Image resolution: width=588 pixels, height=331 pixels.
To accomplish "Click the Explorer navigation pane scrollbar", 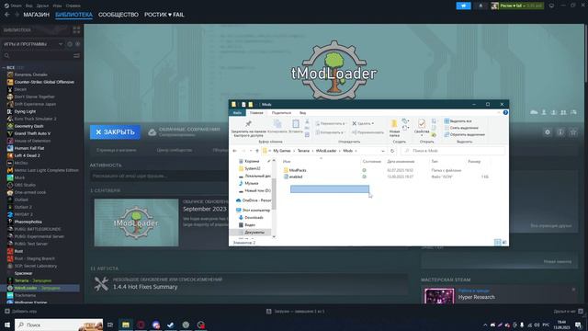I will coord(274,194).
